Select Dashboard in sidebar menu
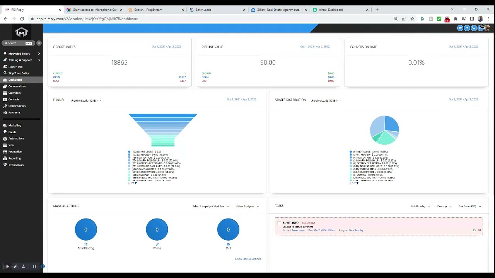This screenshot has height=278, width=495. click(21, 80)
